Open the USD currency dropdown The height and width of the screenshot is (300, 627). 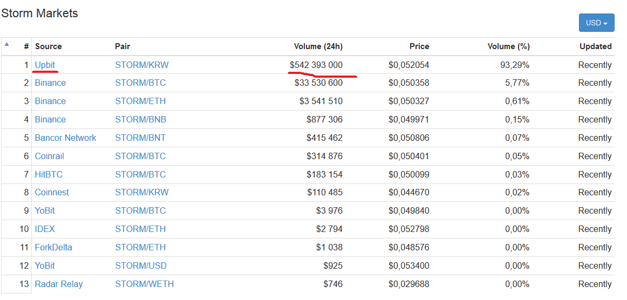[597, 23]
